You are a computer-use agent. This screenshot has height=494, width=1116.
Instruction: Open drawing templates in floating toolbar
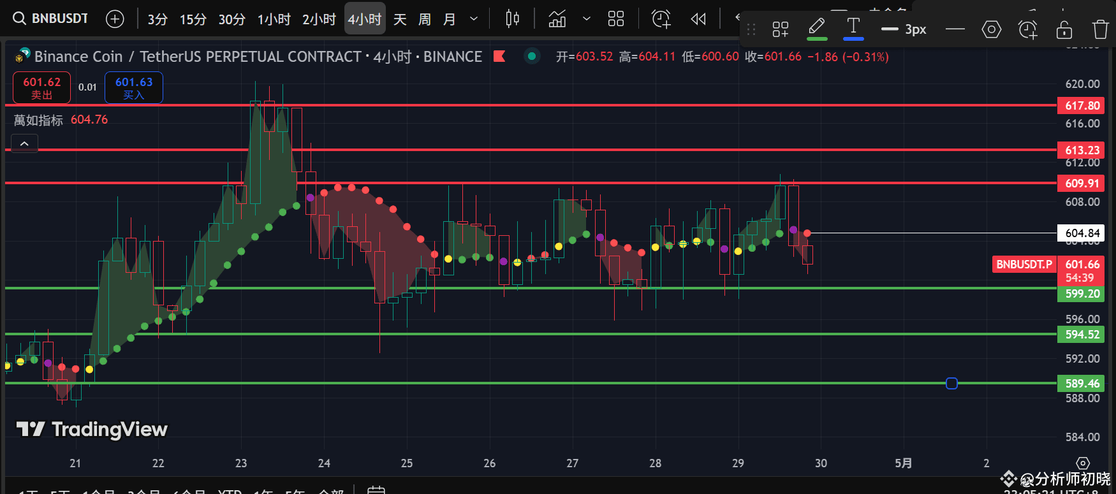click(x=781, y=29)
